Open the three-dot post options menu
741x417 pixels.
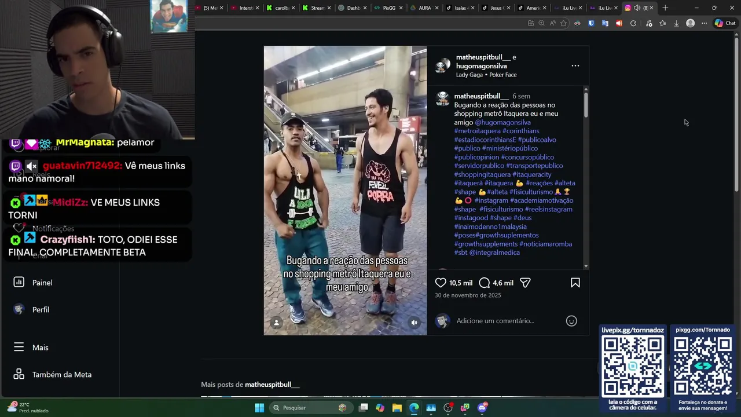[x=575, y=65]
